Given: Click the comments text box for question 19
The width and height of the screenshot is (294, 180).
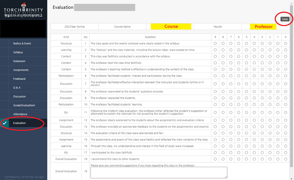Looking at the screenshot, I should click(x=159, y=173).
